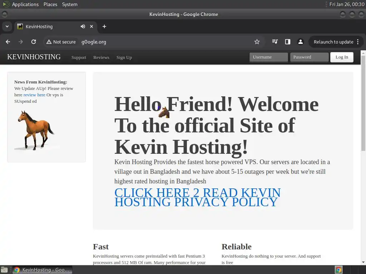Screen dimensions: 366x274
Task: Click the small horse head over the heading
Action: (x=164, y=112)
